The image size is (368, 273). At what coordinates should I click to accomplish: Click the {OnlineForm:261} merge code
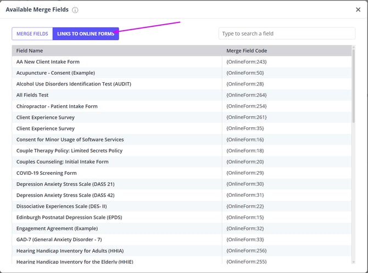pos(247,117)
